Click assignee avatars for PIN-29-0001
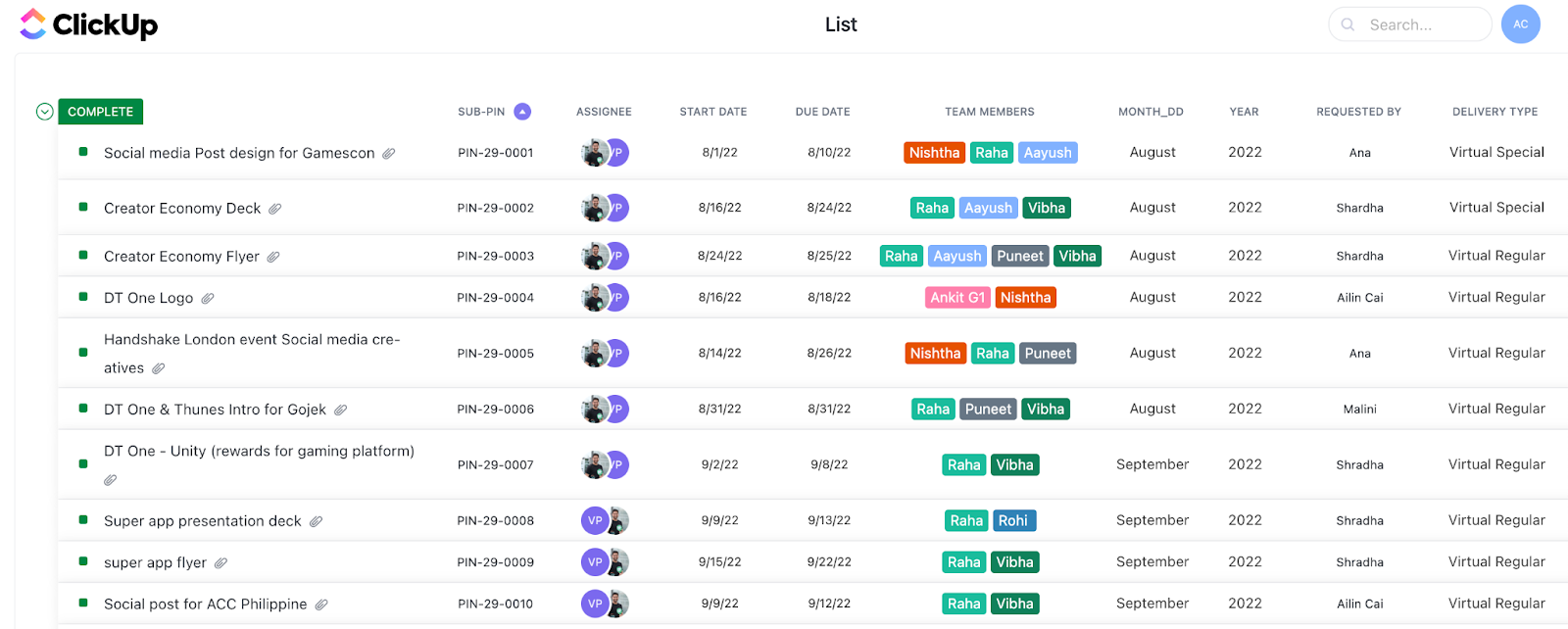Screen dimensions: 1568x629 pyautogui.click(x=605, y=153)
